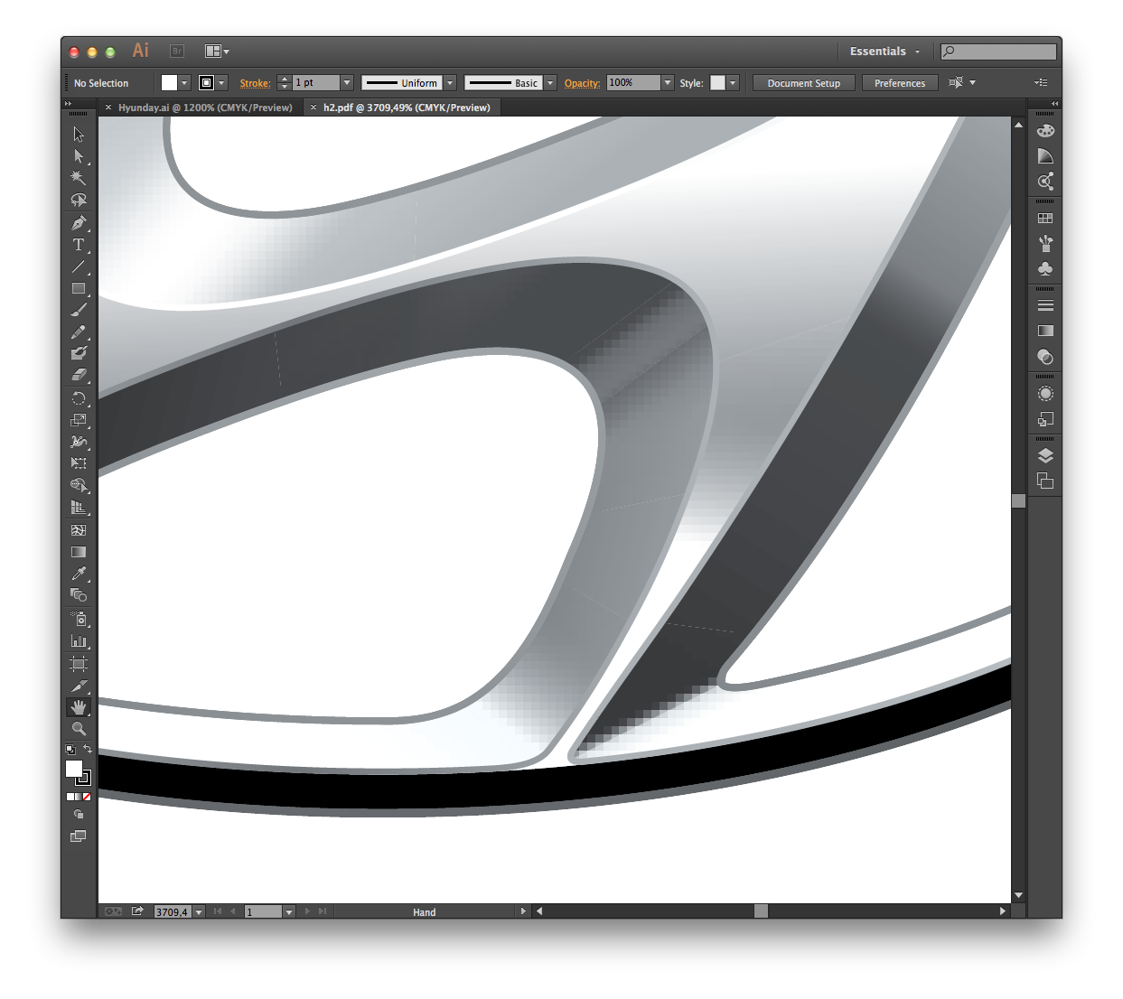Viewport: 1123px width, 999px height.
Task: Change the screen mode
Action: [x=79, y=836]
